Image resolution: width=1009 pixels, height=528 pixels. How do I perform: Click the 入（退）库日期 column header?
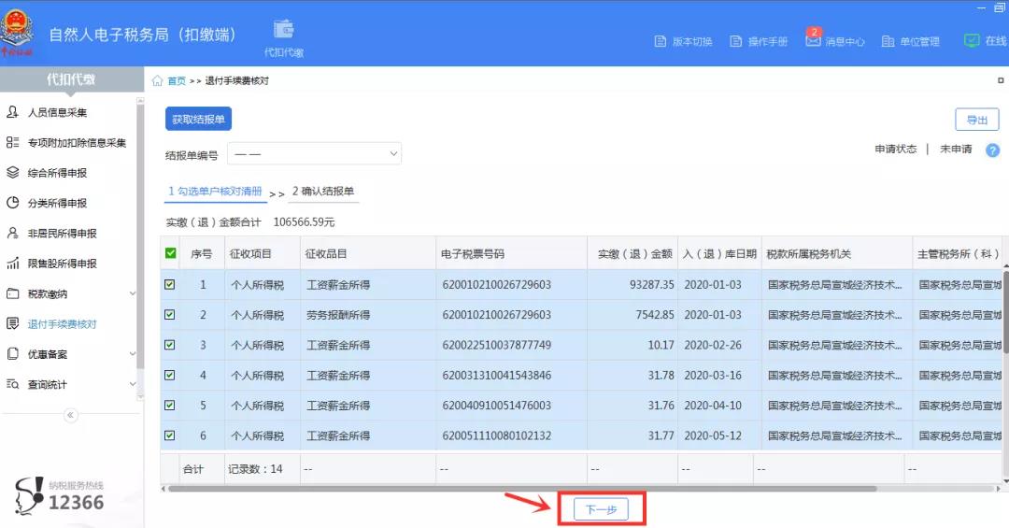coord(719,253)
